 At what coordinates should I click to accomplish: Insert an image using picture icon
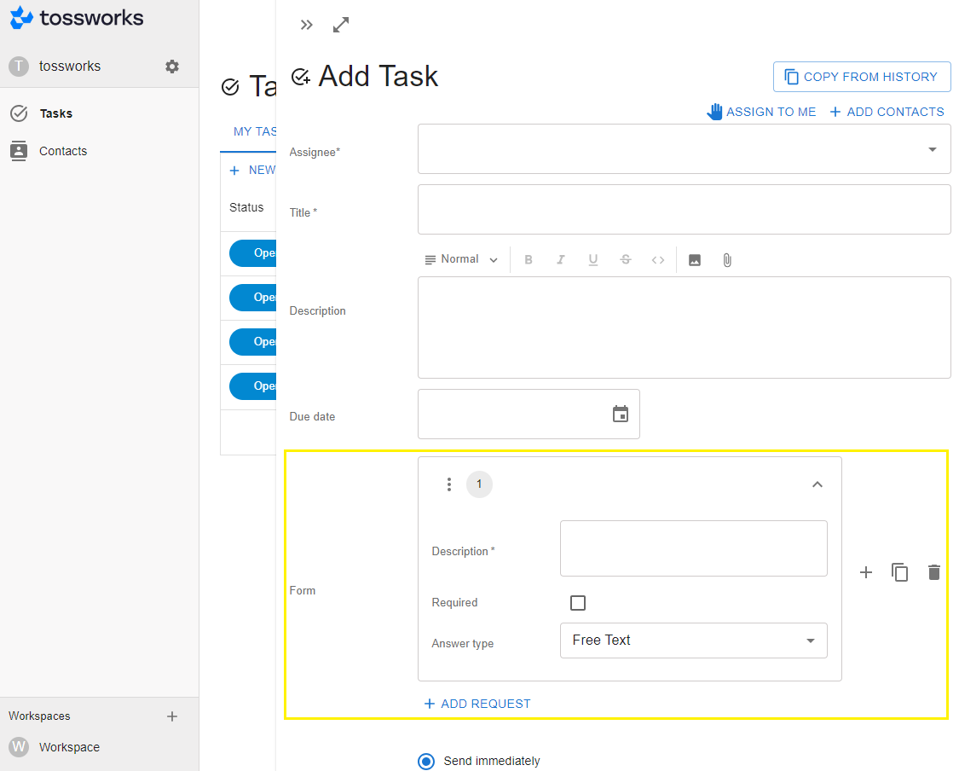click(694, 260)
